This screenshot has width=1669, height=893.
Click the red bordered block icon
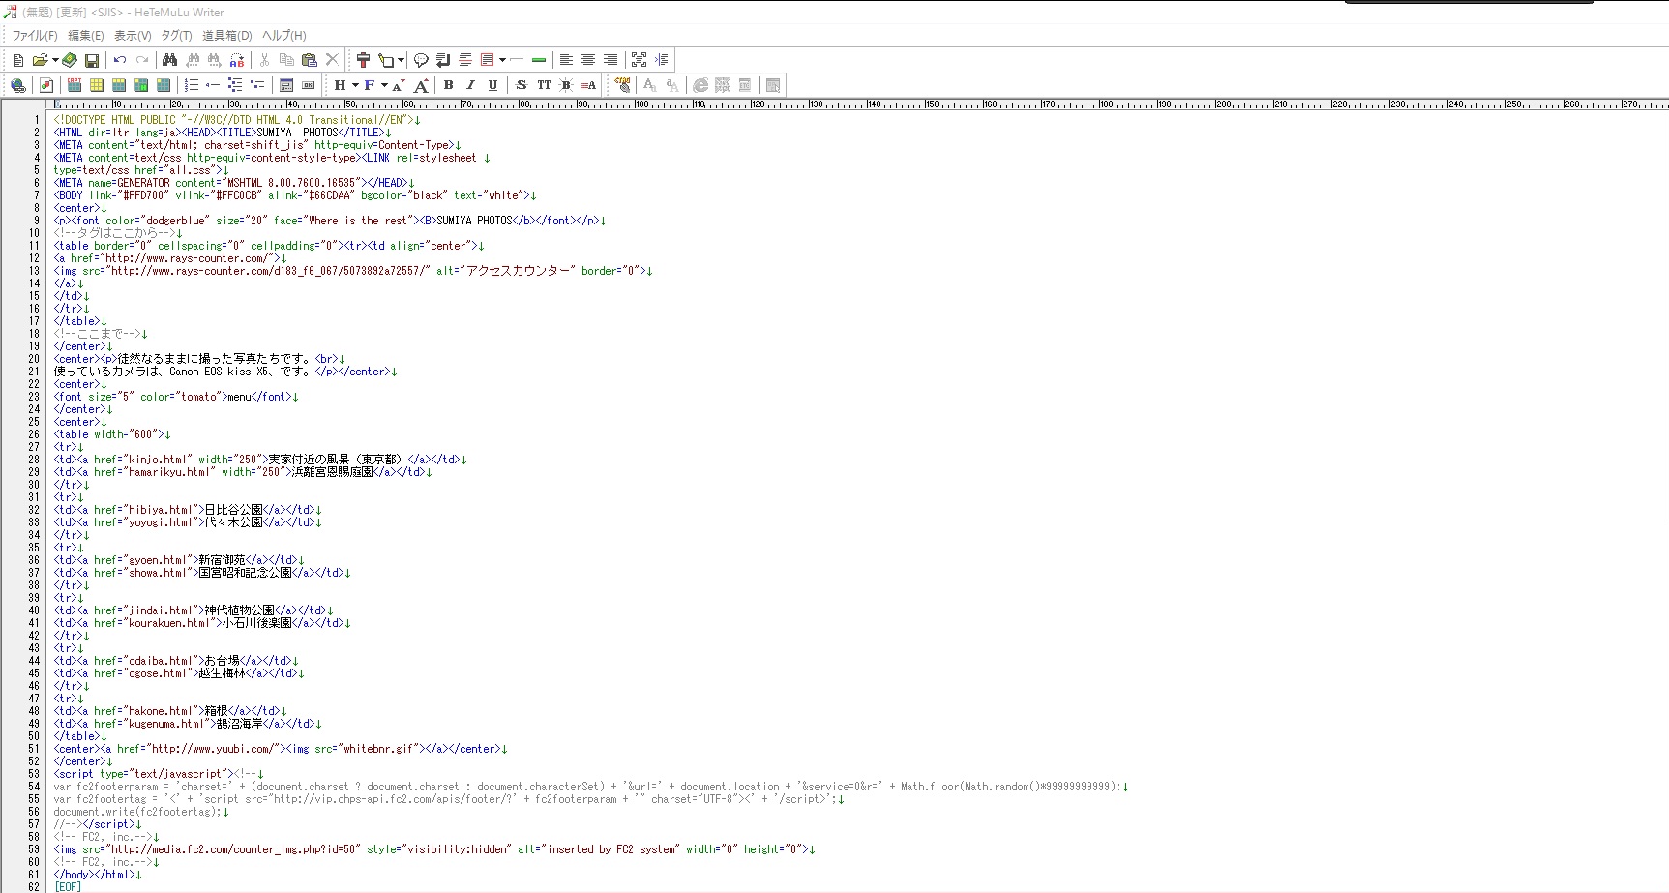point(488,60)
